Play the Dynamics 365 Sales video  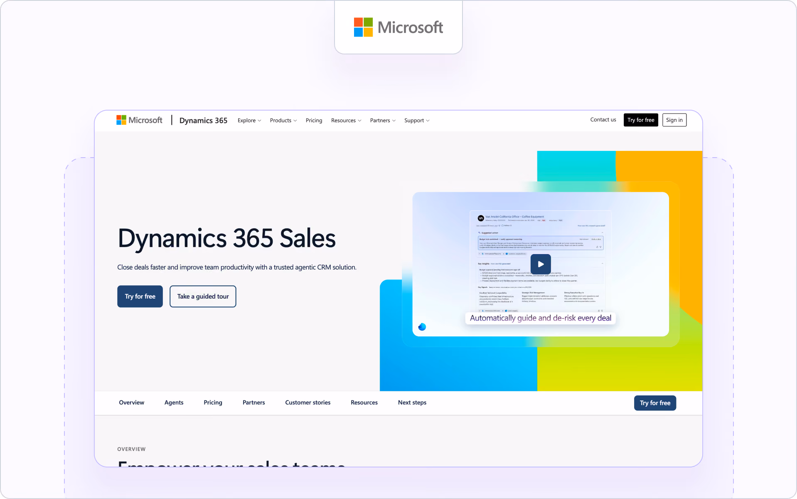[x=541, y=264]
